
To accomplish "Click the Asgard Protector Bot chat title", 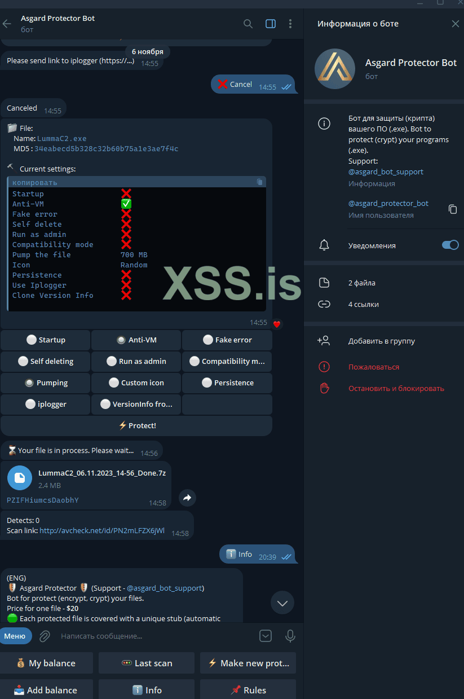I will coord(58,18).
